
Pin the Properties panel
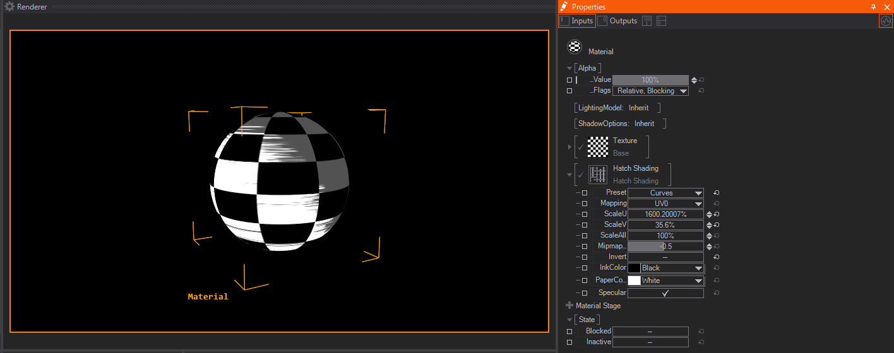(x=873, y=7)
